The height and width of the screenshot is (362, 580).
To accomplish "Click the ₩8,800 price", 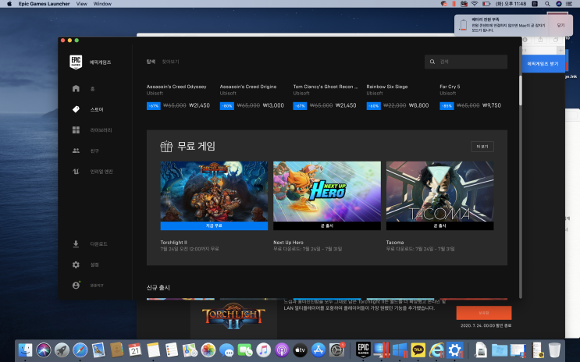I will click(x=418, y=105).
